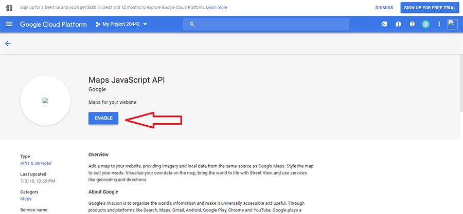Dismiss the free trial banner

pyautogui.click(x=384, y=8)
